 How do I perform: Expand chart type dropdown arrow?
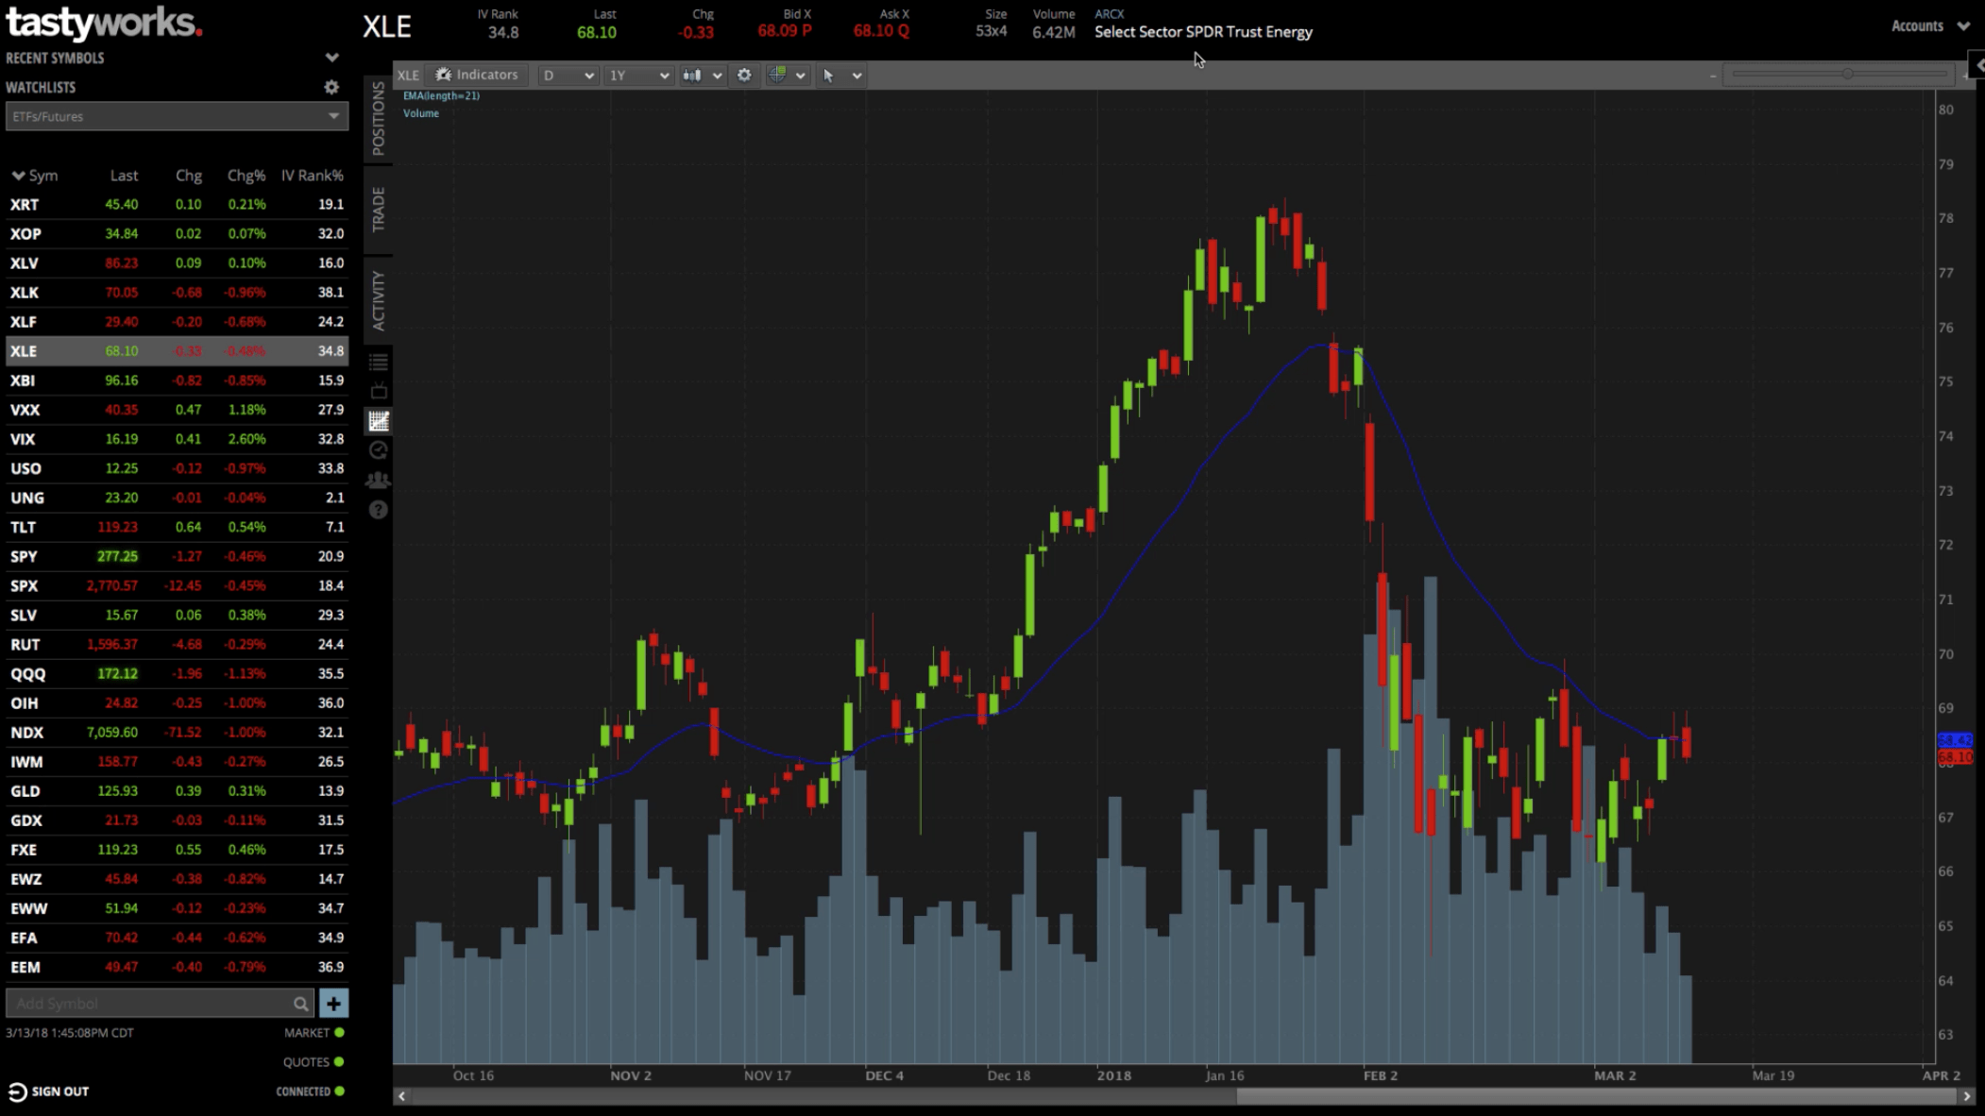coord(717,76)
